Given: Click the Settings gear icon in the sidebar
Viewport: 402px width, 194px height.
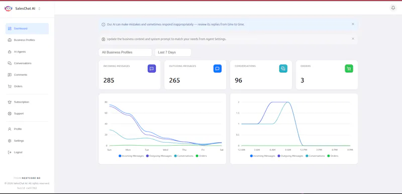Looking at the screenshot, I should (10, 141).
